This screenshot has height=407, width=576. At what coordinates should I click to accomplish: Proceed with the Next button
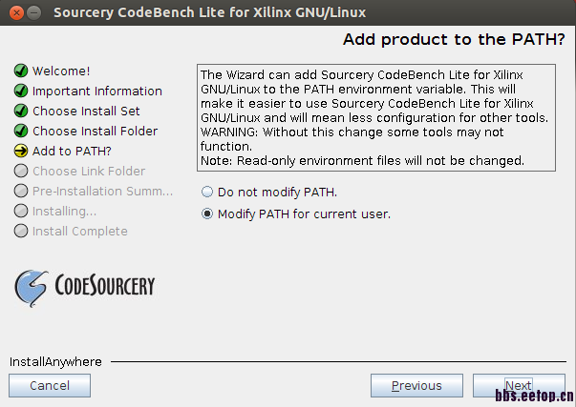518,386
